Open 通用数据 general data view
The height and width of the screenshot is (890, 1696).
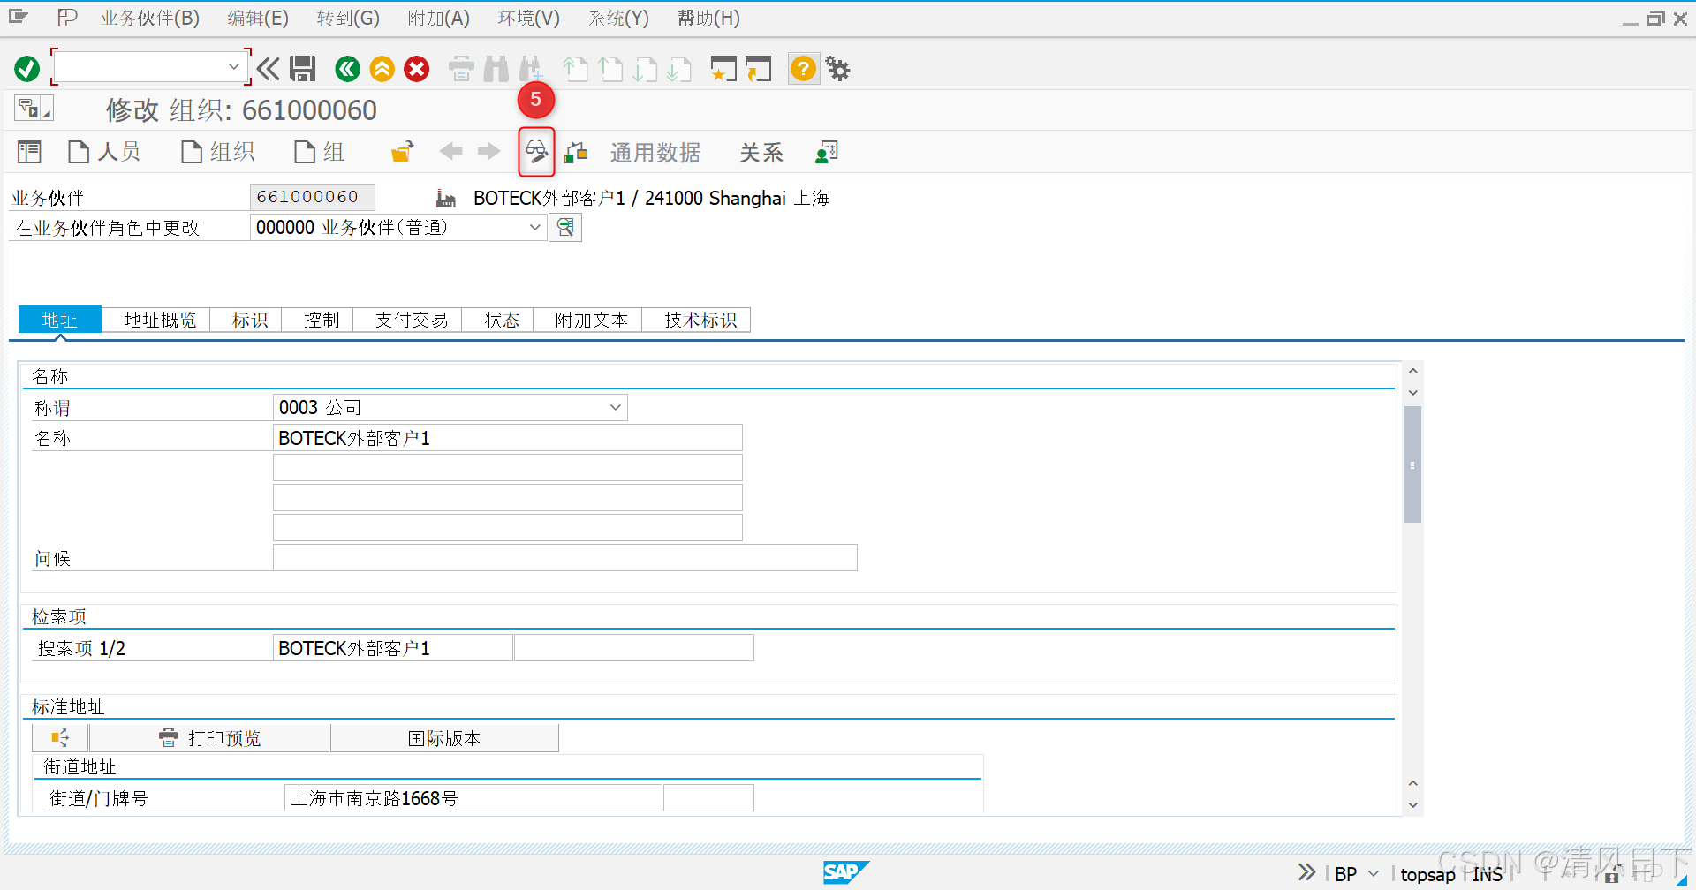click(655, 152)
